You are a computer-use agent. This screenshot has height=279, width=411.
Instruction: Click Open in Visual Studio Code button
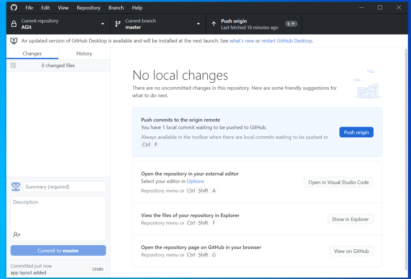click(338, 182)
